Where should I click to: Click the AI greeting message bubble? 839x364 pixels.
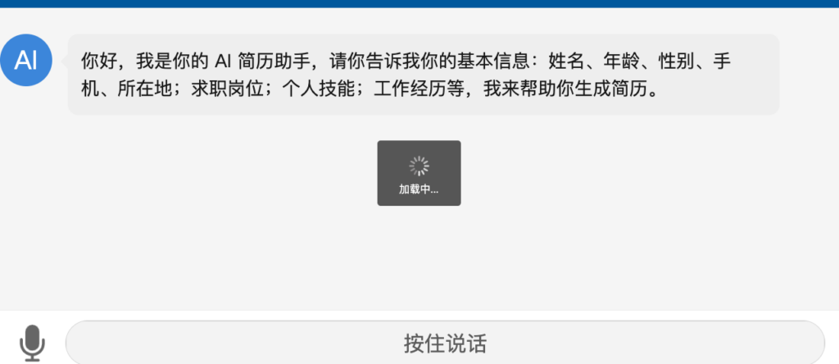(x=424, y=75)
